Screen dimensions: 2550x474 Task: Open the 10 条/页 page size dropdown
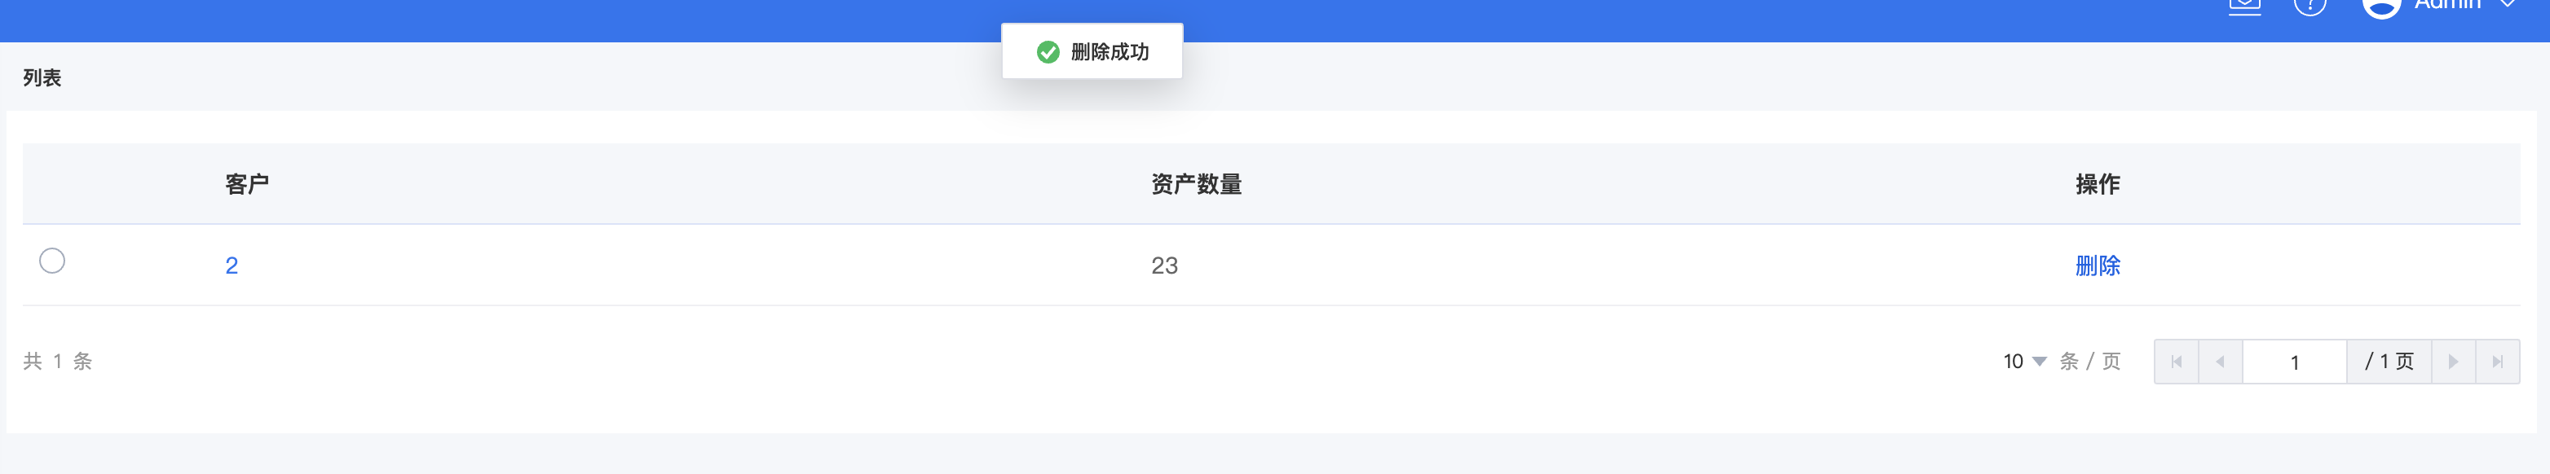[x=2024, y=361]
